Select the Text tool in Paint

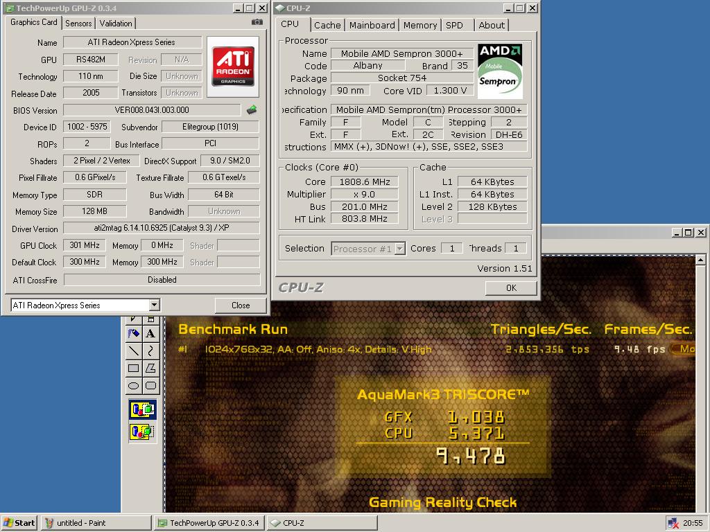coord(150,333)
